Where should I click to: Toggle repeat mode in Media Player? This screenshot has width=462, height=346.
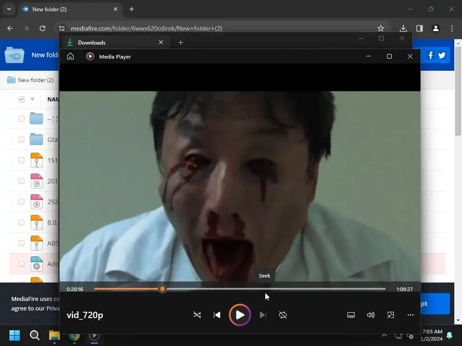283,315
